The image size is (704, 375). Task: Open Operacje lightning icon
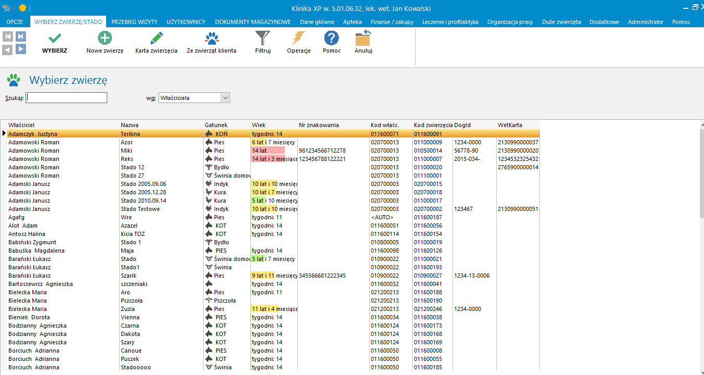tap(299, 38)
